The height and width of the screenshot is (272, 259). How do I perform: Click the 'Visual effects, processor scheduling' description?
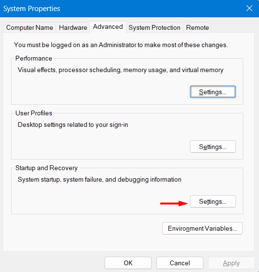pos(120,70)
